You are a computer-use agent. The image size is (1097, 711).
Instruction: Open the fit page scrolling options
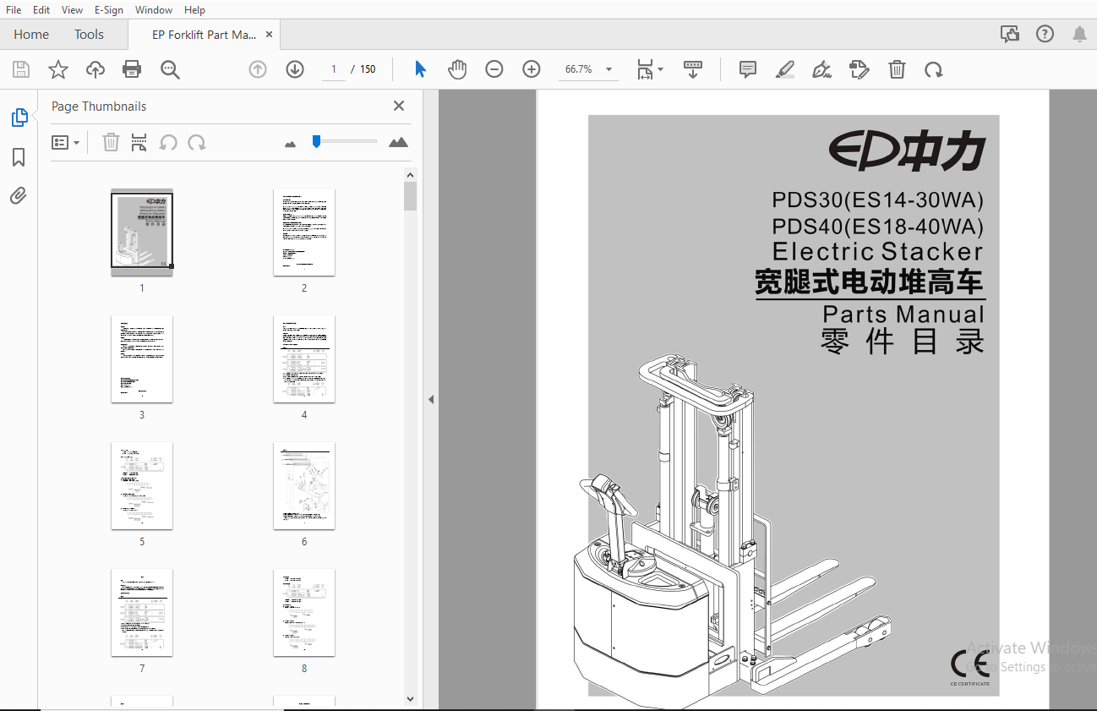click(x=649, y=69)
